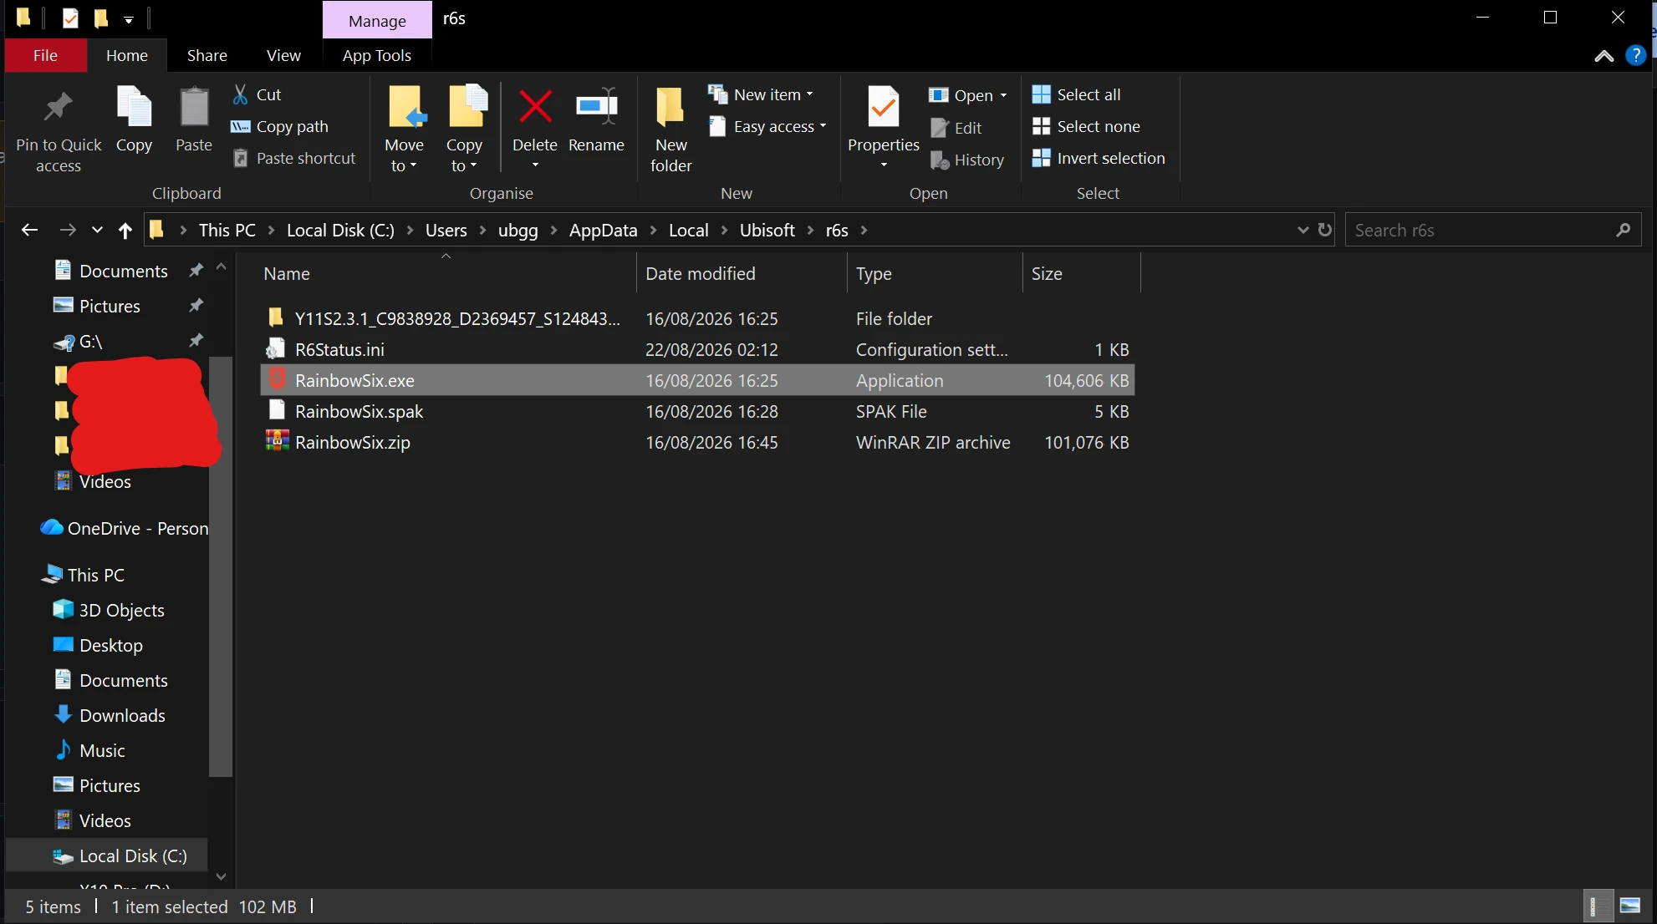This screenshot has width=1657, height=924.
Task: Click This PC in the address bar
Action: click(227, 230)
